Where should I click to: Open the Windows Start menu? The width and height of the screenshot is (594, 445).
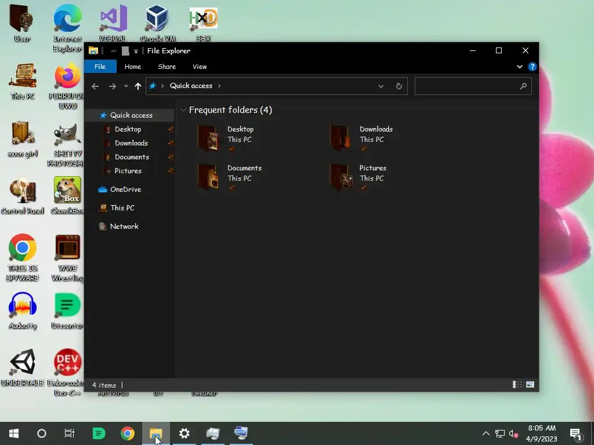pyautogui.click(x=14, y=433)
